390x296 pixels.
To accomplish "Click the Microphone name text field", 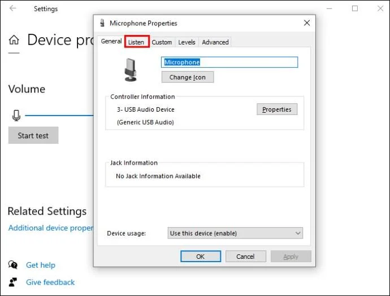I will 229,62.
